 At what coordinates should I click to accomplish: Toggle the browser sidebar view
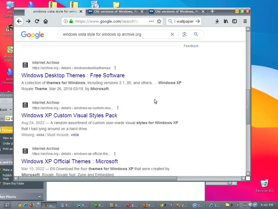click(235, 21)
